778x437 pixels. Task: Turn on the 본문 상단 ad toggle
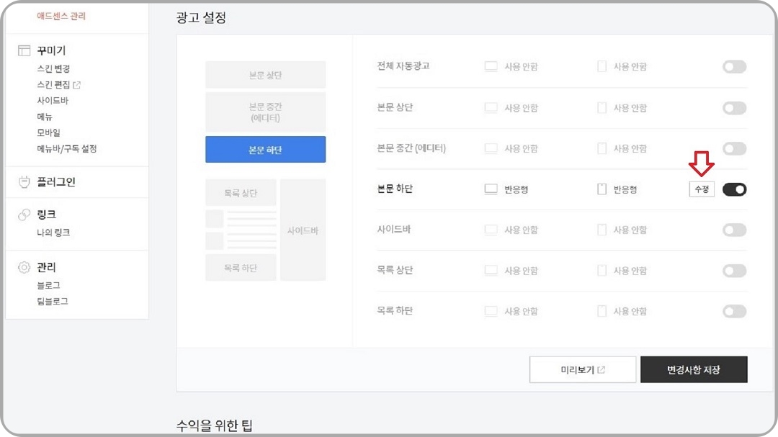tap(734, 108)
